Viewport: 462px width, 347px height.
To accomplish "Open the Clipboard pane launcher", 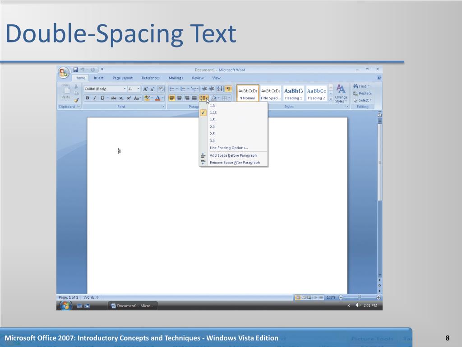I will [79, 107].
